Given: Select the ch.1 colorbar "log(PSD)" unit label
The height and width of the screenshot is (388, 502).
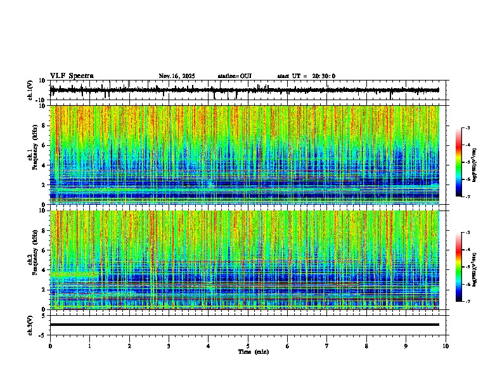Looking at the screenshot, I should (475, 165).
